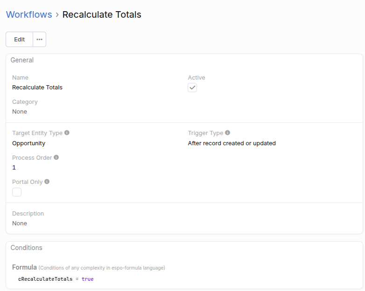Screen dimensions: 365x291
Task: Open the three-dot actions dropdown
Action: [x=39, y=40]
